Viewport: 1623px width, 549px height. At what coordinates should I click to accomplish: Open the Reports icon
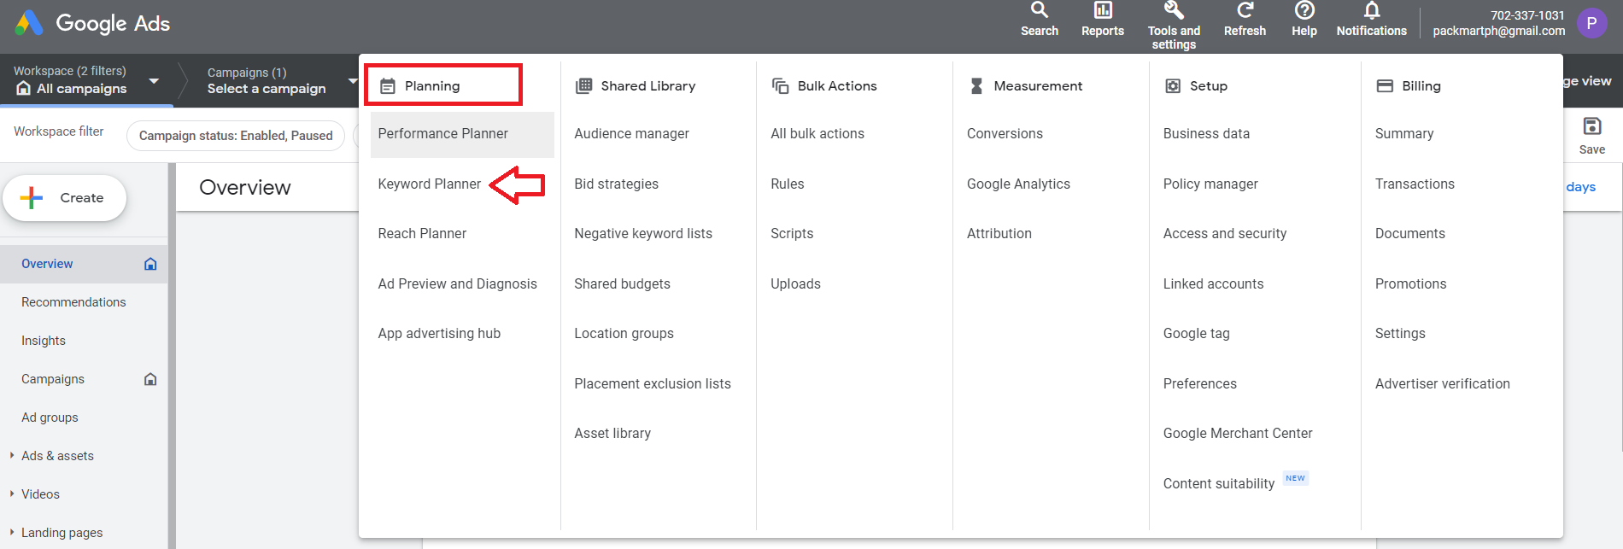click(1103, 10)
